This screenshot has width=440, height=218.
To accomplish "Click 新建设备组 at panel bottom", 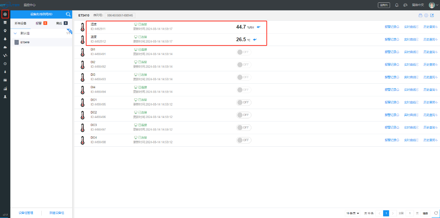I will [x=57, y=213].
